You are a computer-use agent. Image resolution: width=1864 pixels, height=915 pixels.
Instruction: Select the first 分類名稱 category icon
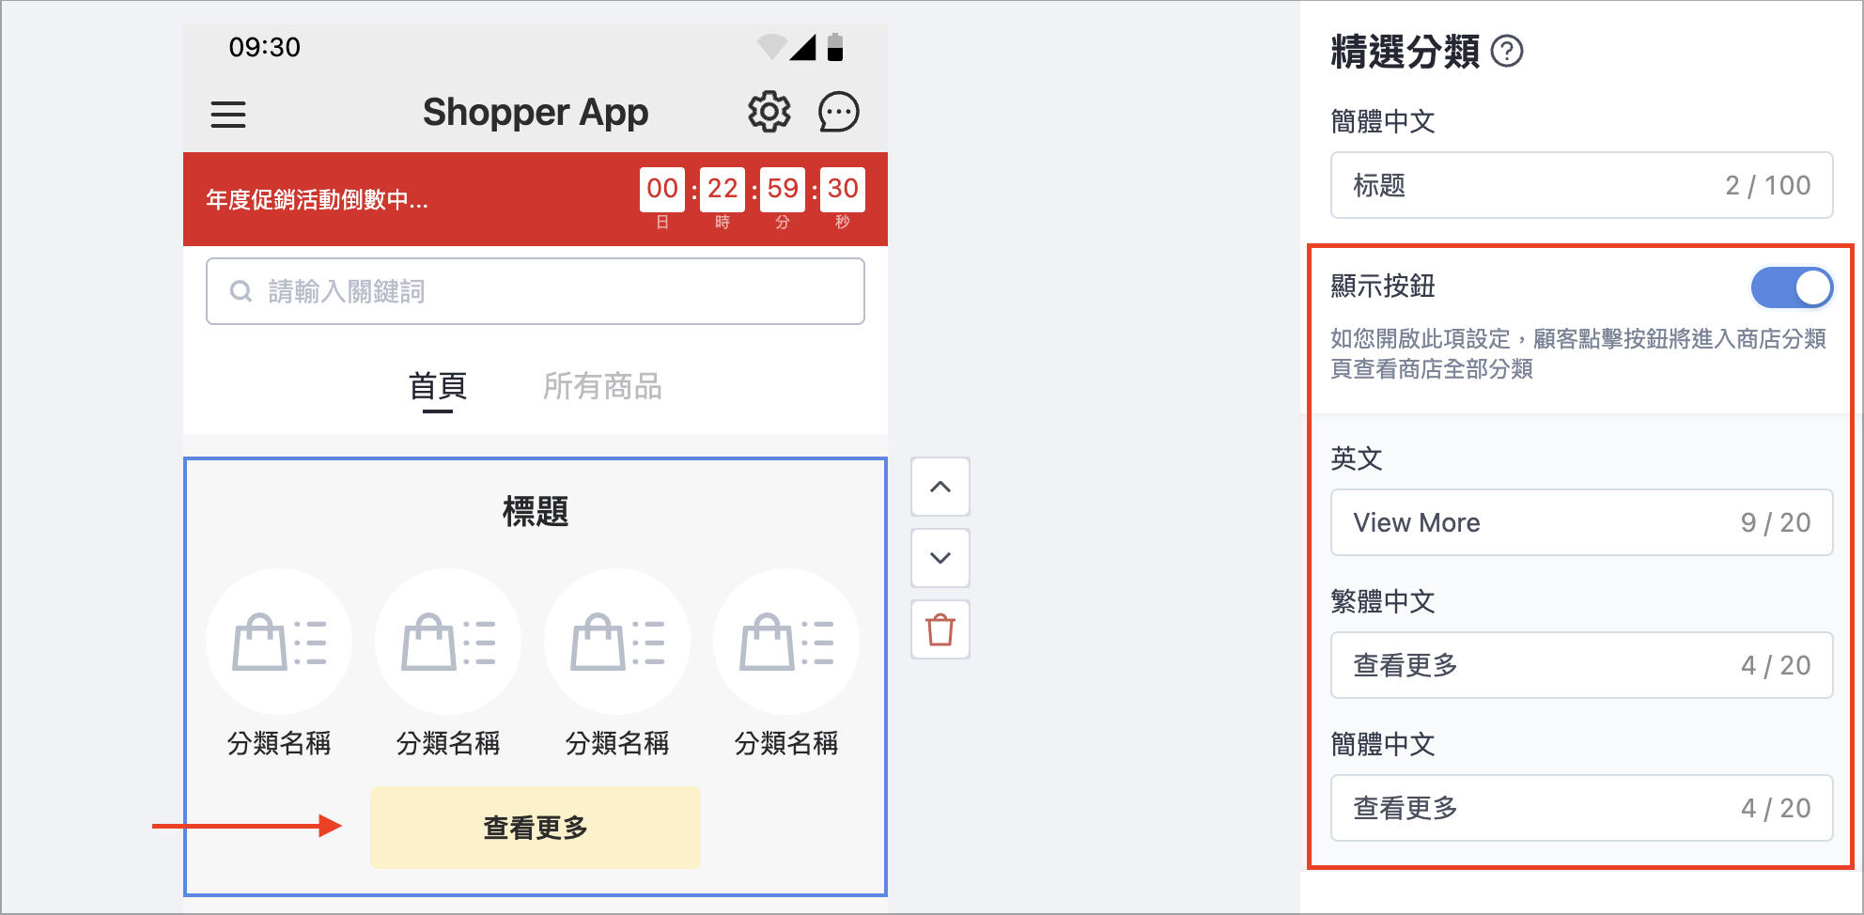point(279,642)
